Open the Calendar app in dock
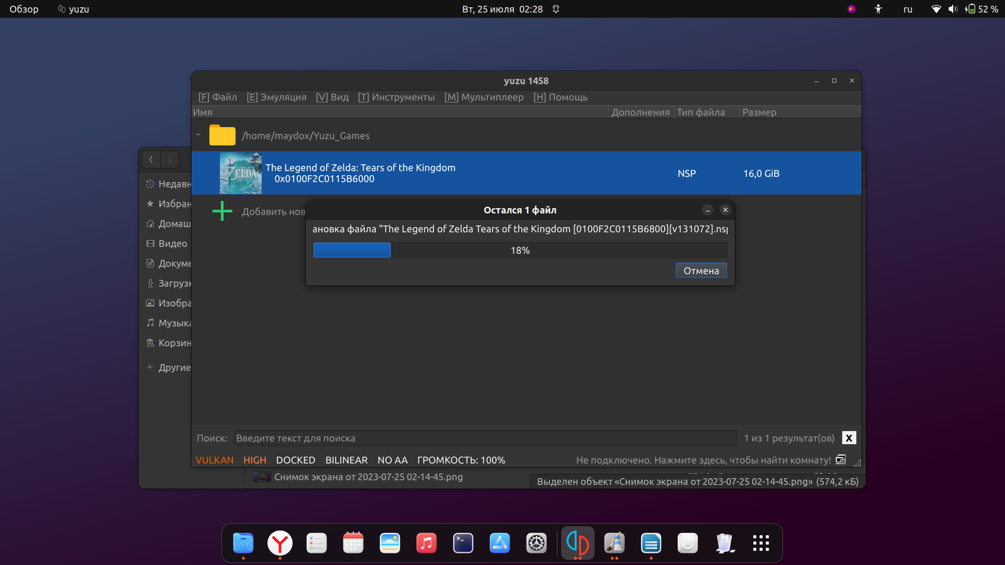1005x565 pixels. tap(353, 543)
